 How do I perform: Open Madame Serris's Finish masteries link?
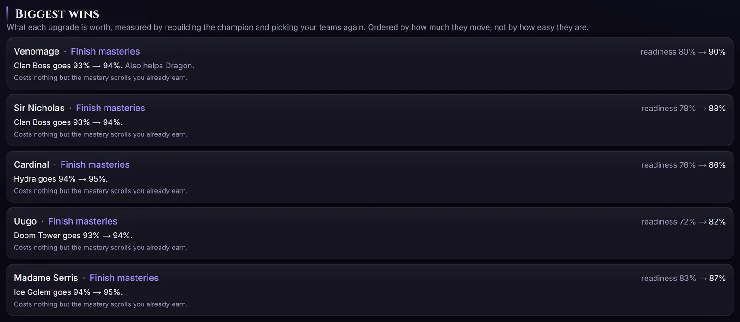click(x=124, y=278)
